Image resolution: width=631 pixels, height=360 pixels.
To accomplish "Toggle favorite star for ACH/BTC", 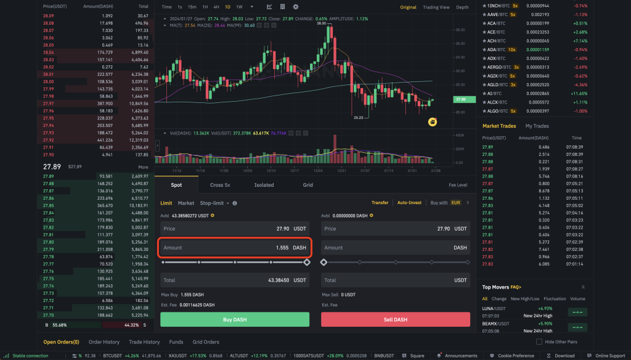I will point(484,41).
